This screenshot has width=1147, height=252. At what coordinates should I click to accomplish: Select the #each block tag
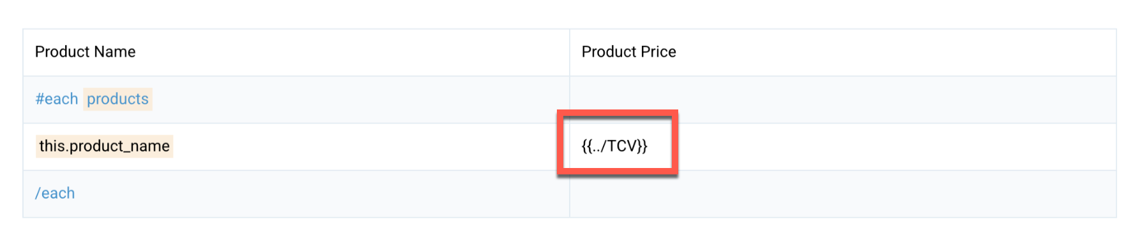56,99
